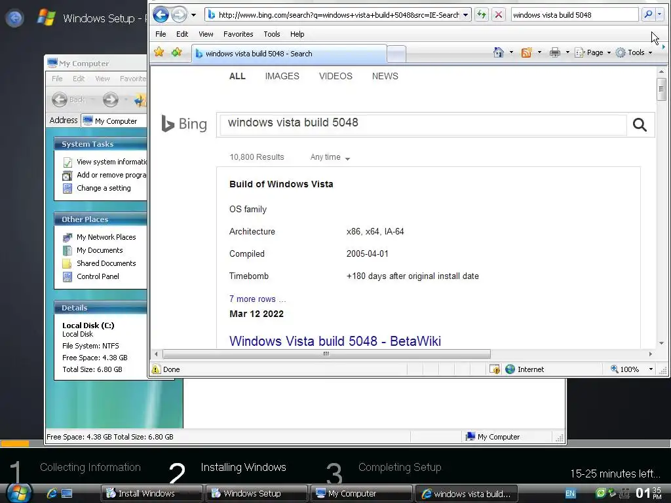
Task: Click the Bing magnifying glass search button
Action: [x=640, y=124]
